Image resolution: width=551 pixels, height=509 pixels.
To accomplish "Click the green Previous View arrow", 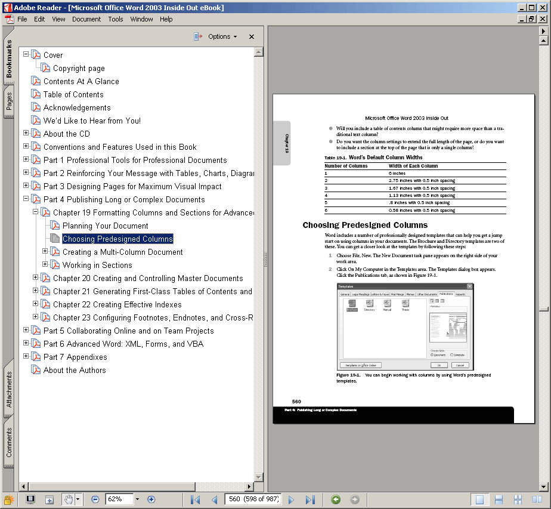I will (336, 499).
